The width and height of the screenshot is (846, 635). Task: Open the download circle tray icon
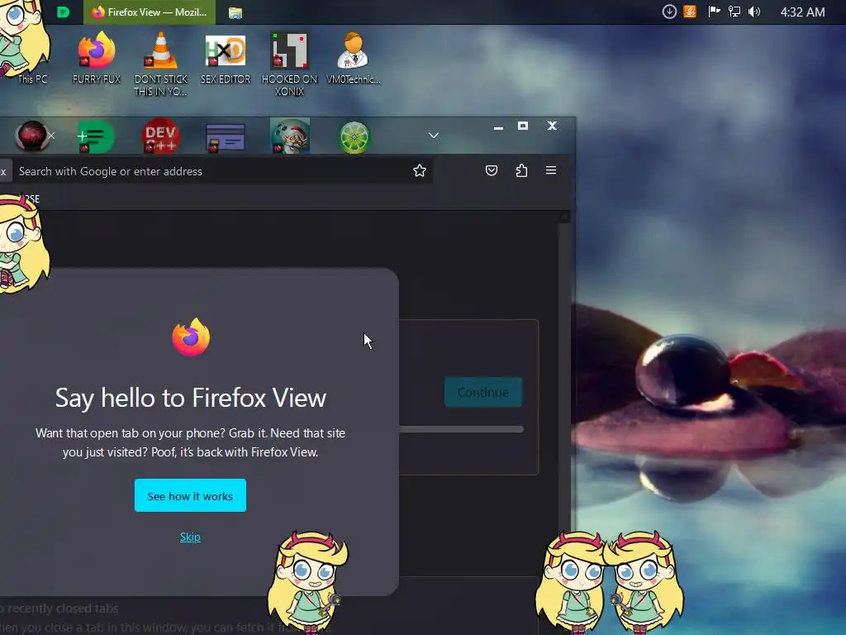pyautogui.click(x=669, y=12)
